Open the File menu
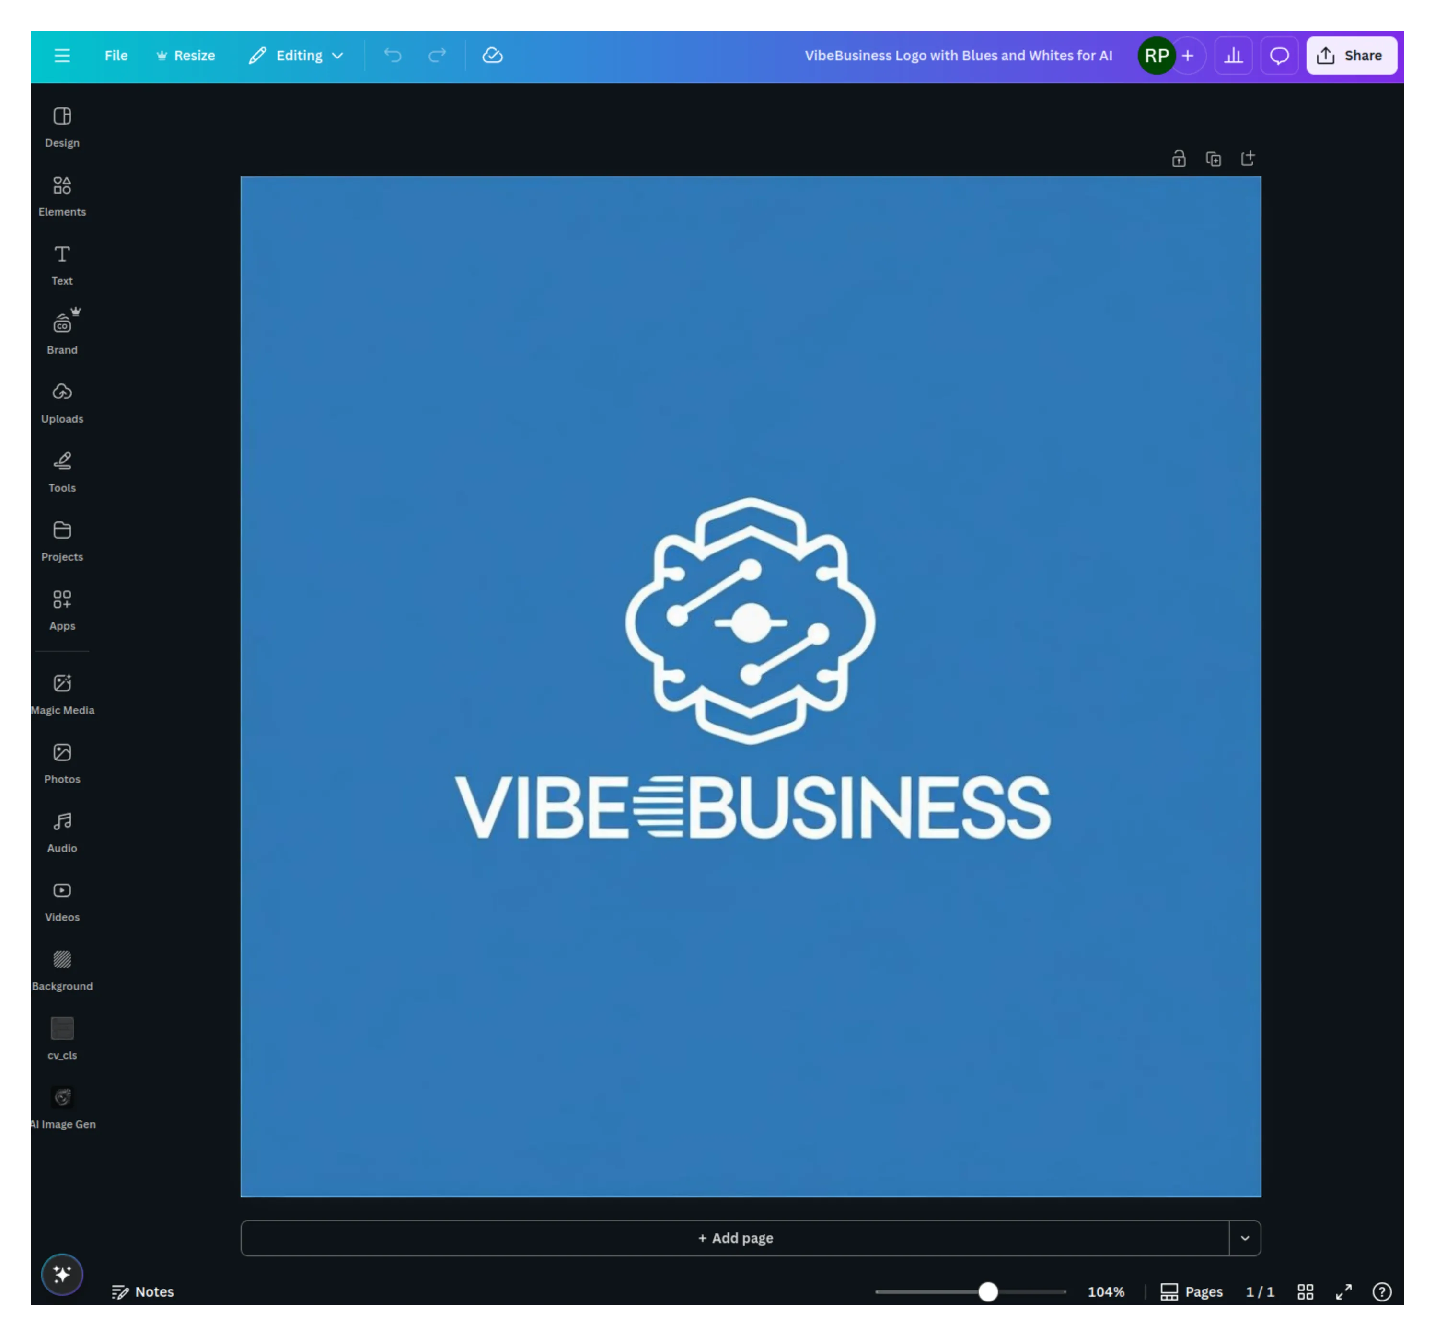This screenshot has width=1435, height=1336. tap(116, 55)
